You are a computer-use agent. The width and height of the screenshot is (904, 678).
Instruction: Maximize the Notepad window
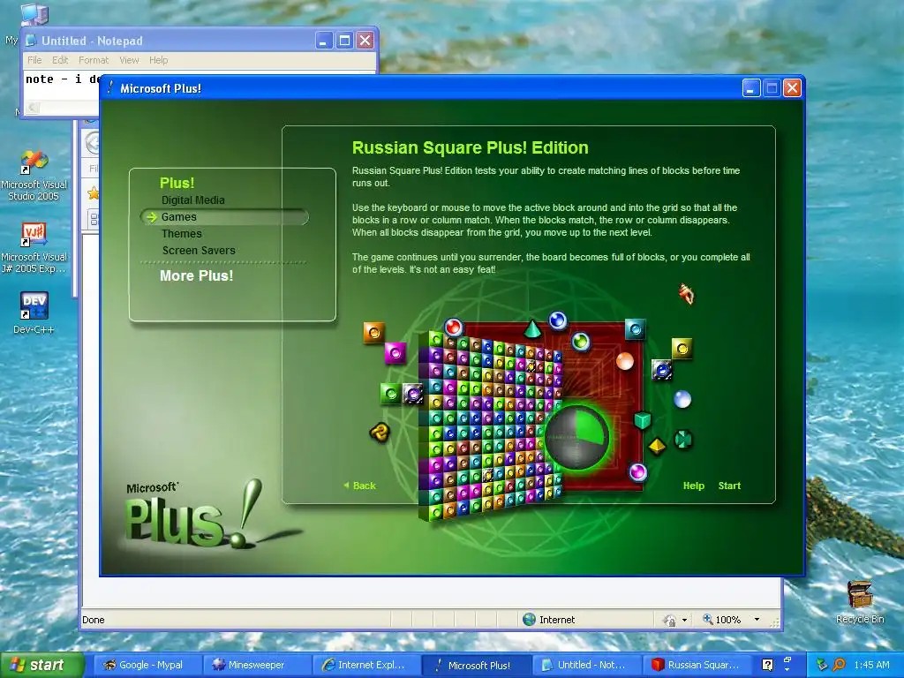click(345, 41)
